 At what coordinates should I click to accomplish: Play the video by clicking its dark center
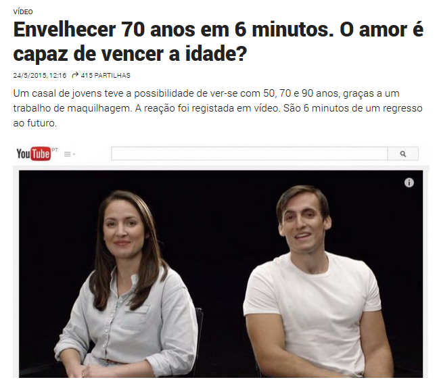(221, 274)
